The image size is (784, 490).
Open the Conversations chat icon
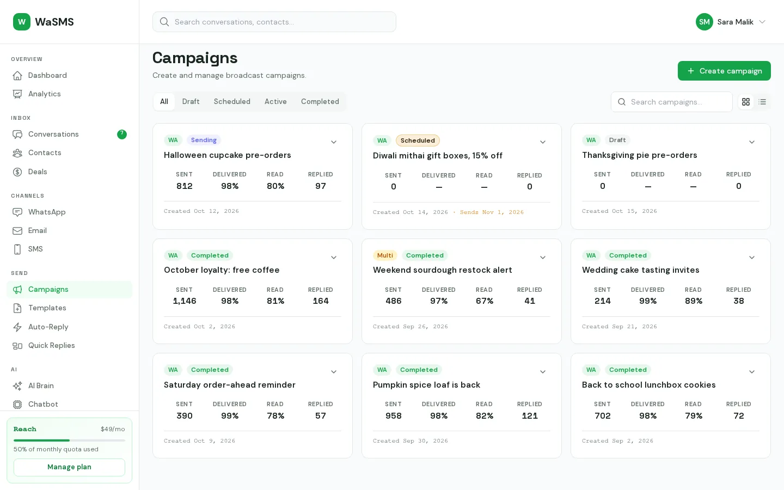[x=17, y=134]
